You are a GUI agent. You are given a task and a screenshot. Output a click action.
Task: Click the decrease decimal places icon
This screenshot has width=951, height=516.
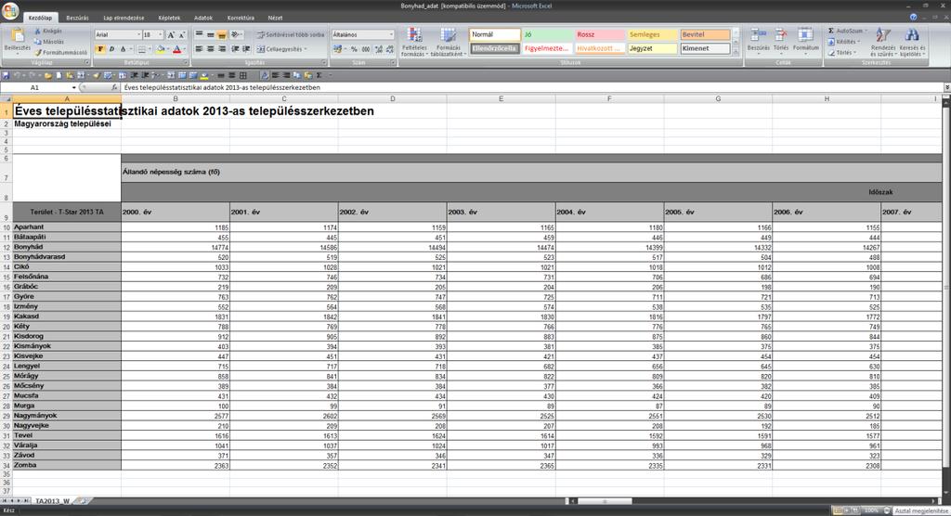point(389,49)
